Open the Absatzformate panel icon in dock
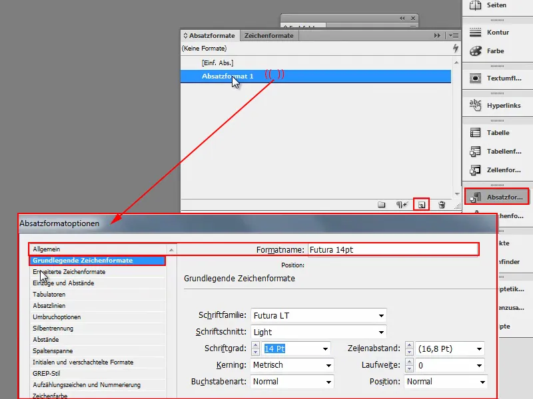533x399 pixels. pos(475,197)
